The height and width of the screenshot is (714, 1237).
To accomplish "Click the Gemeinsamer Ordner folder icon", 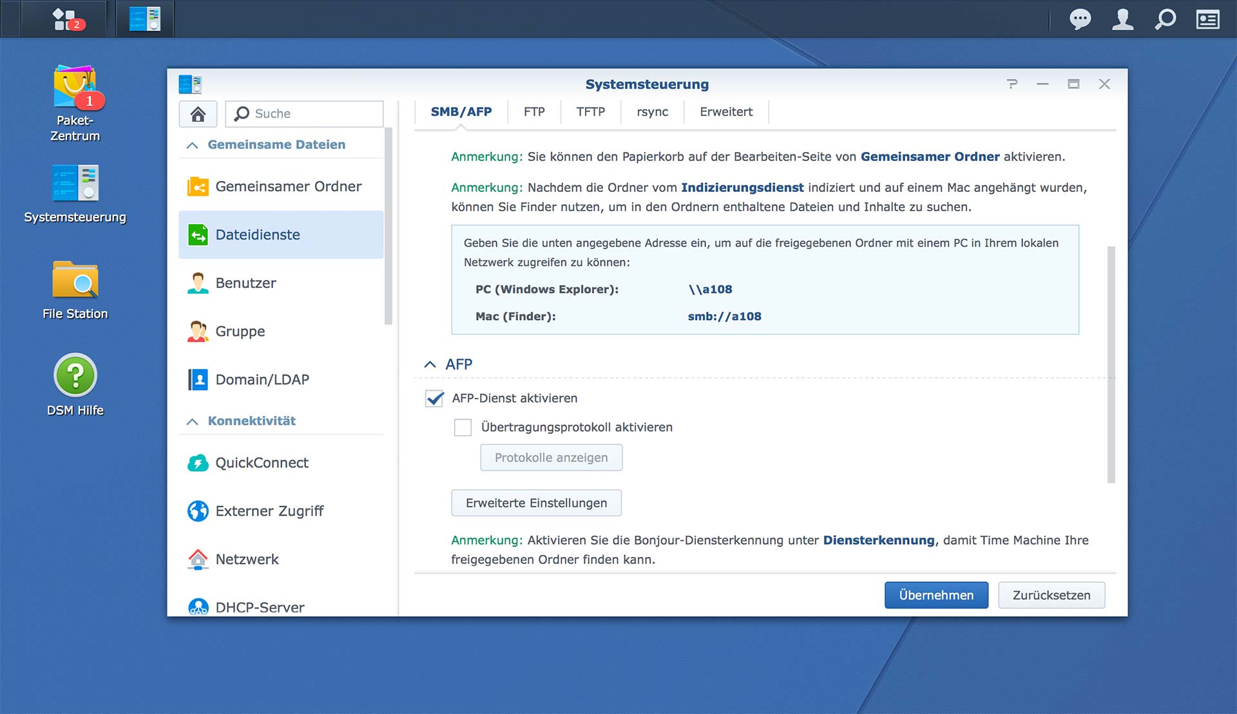I will (198, 187).
